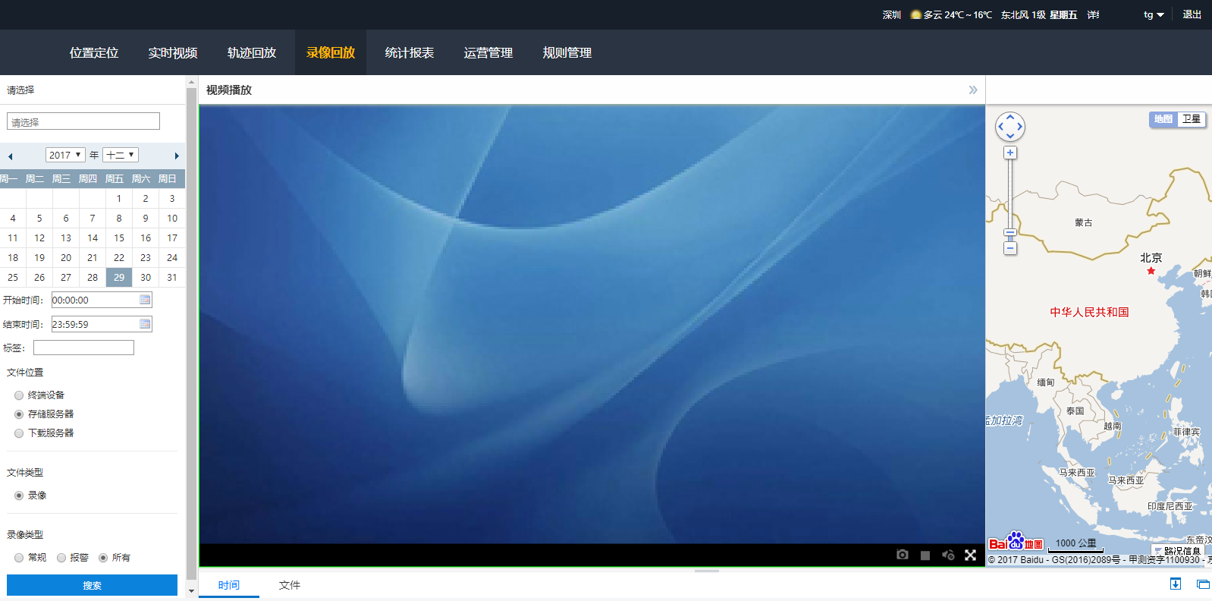This screenshot has width=1212, height=601.
Task: Pan the map right
Action: tap(1020, 127)
